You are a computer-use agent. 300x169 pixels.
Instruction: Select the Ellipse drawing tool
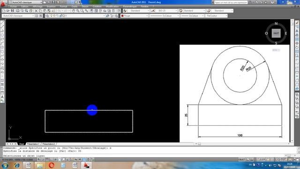click(x=2, y=60)
